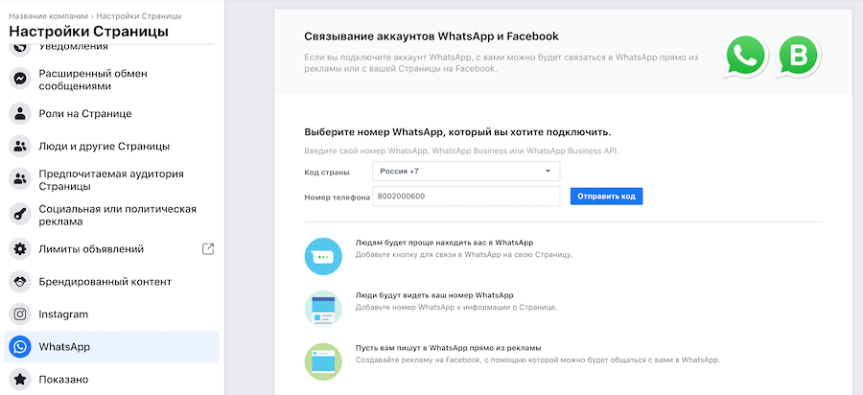This screenshot has width=863, height=395.
Task: Click the phone number input field
Action: [465, 197]
